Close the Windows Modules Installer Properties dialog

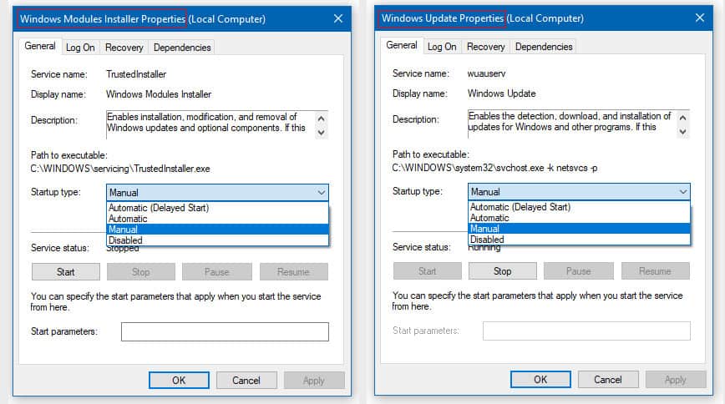pos(338,18)
